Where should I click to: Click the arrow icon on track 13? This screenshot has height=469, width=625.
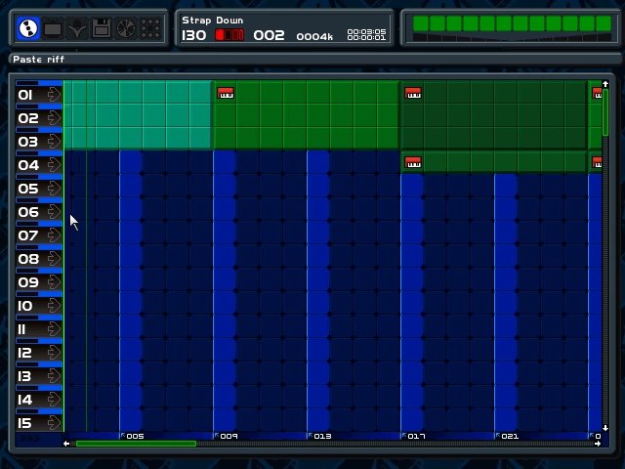click(54, 376)
